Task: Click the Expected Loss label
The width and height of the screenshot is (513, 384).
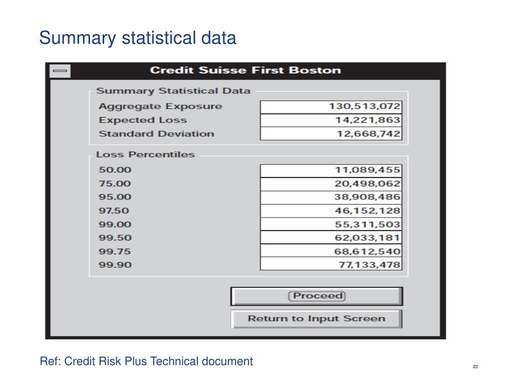Action: (x=143, y=120)
